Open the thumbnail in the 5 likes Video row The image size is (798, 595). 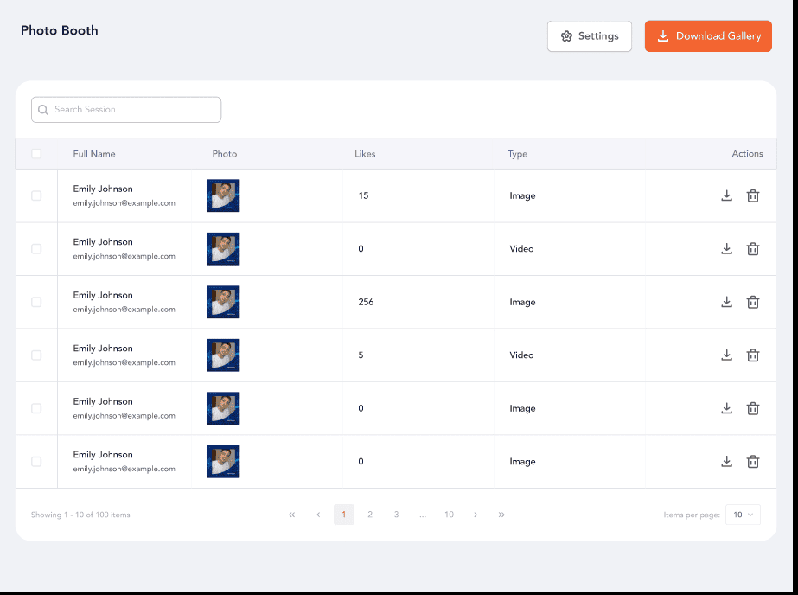click(223, 355)
